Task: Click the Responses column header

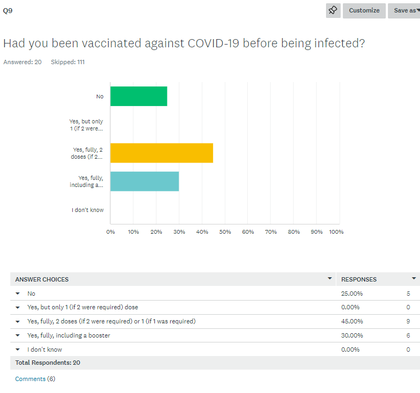Action: click(x=359, y=279)
